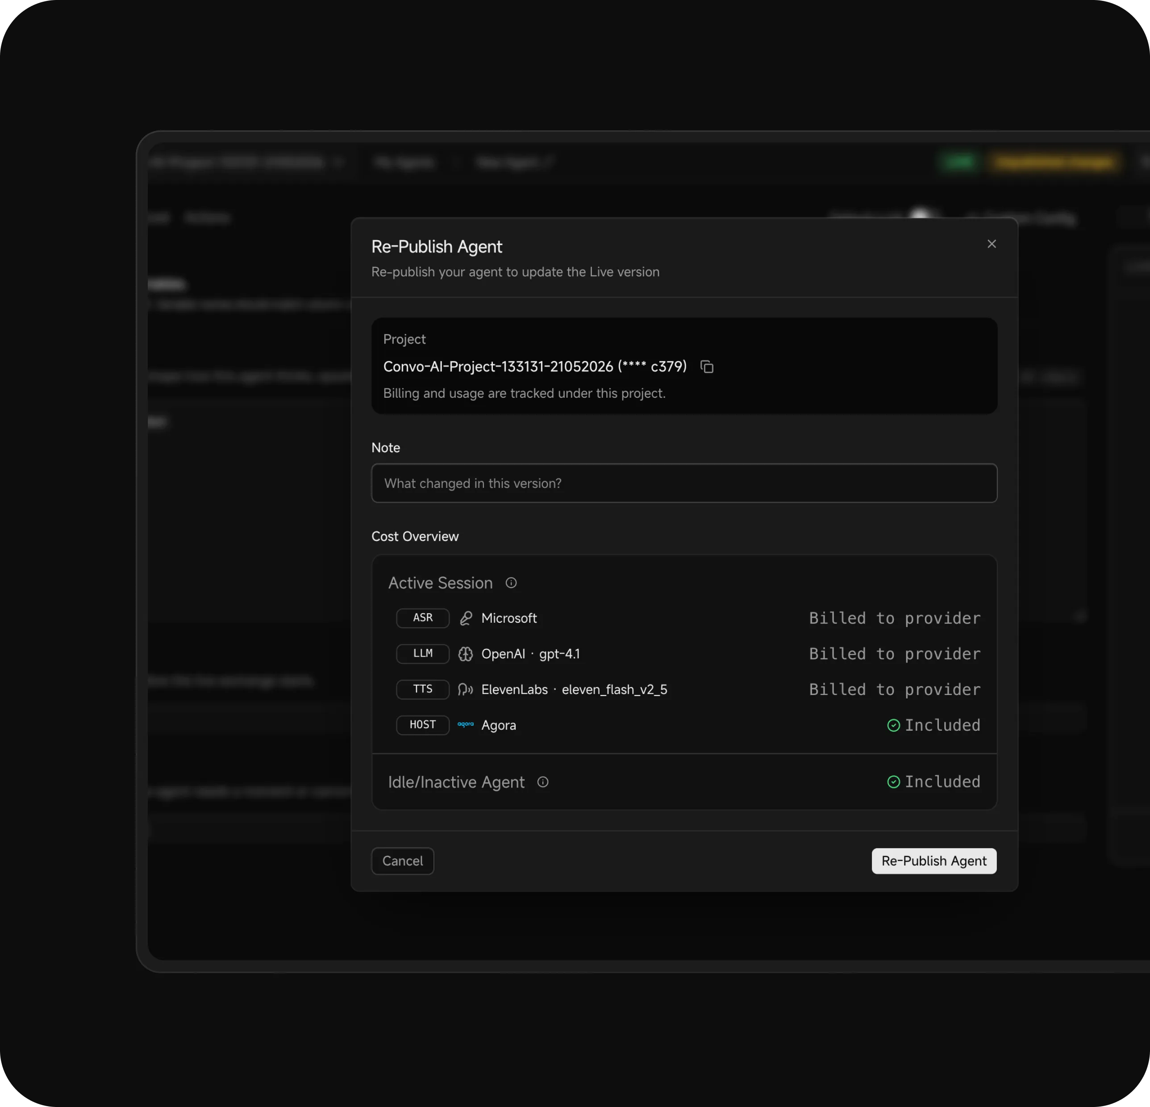Click the Note input field

[x=684, y=483]
